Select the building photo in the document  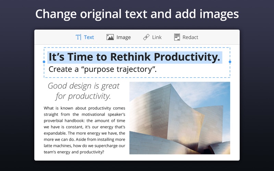pos(179,118)
